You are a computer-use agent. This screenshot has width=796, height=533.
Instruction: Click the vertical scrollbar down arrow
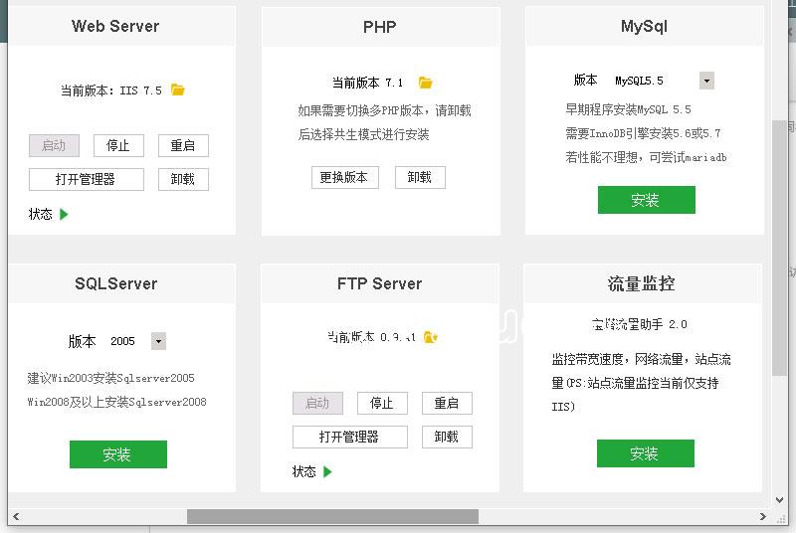click(x=779, y=499)
